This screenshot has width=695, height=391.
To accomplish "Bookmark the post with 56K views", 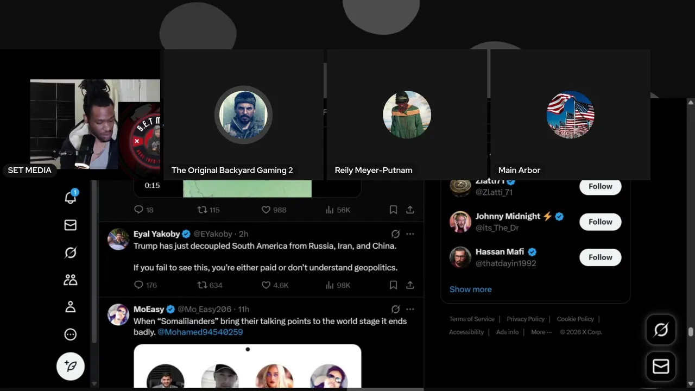I will (x=393, y=210).
